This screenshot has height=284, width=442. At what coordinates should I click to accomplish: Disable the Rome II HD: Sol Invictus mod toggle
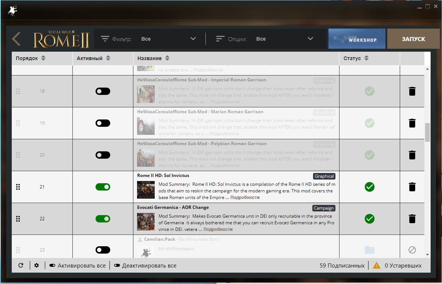click(x=103, y=187)
